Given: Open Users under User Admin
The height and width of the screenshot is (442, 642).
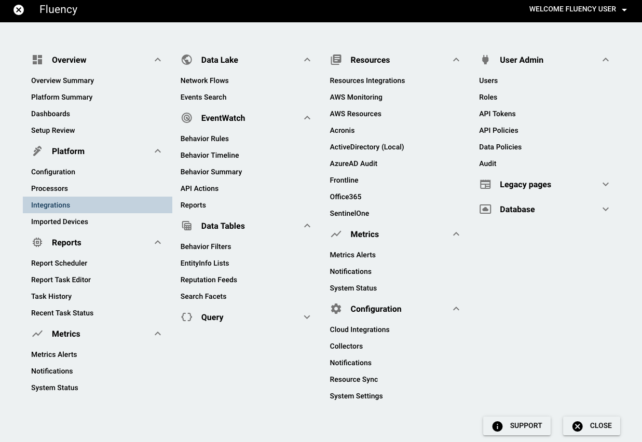Looking at the screenshot, I should coord(488,80).
